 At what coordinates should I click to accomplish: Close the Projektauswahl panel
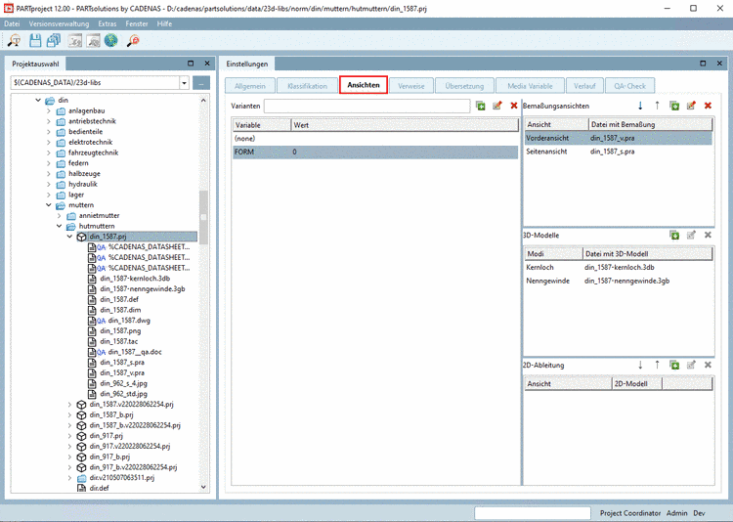[207, 64]
